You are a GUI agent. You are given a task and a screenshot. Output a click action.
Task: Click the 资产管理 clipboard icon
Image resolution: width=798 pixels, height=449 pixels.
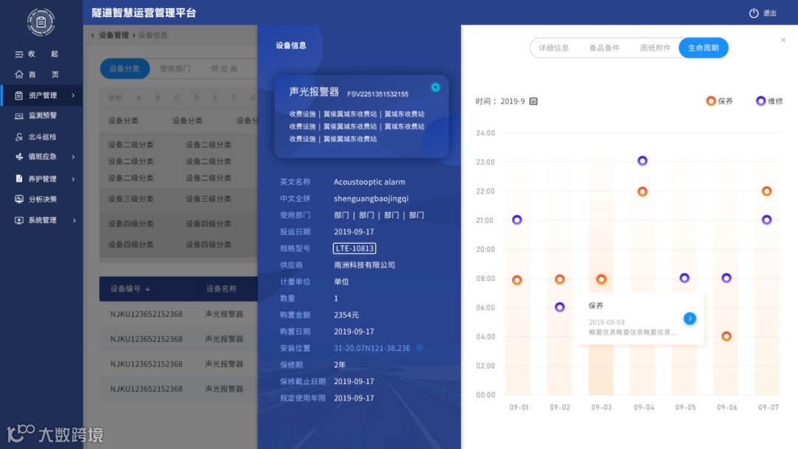pos(18,95)
